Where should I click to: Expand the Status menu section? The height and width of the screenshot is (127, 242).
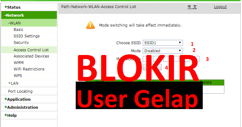(12, 7)
